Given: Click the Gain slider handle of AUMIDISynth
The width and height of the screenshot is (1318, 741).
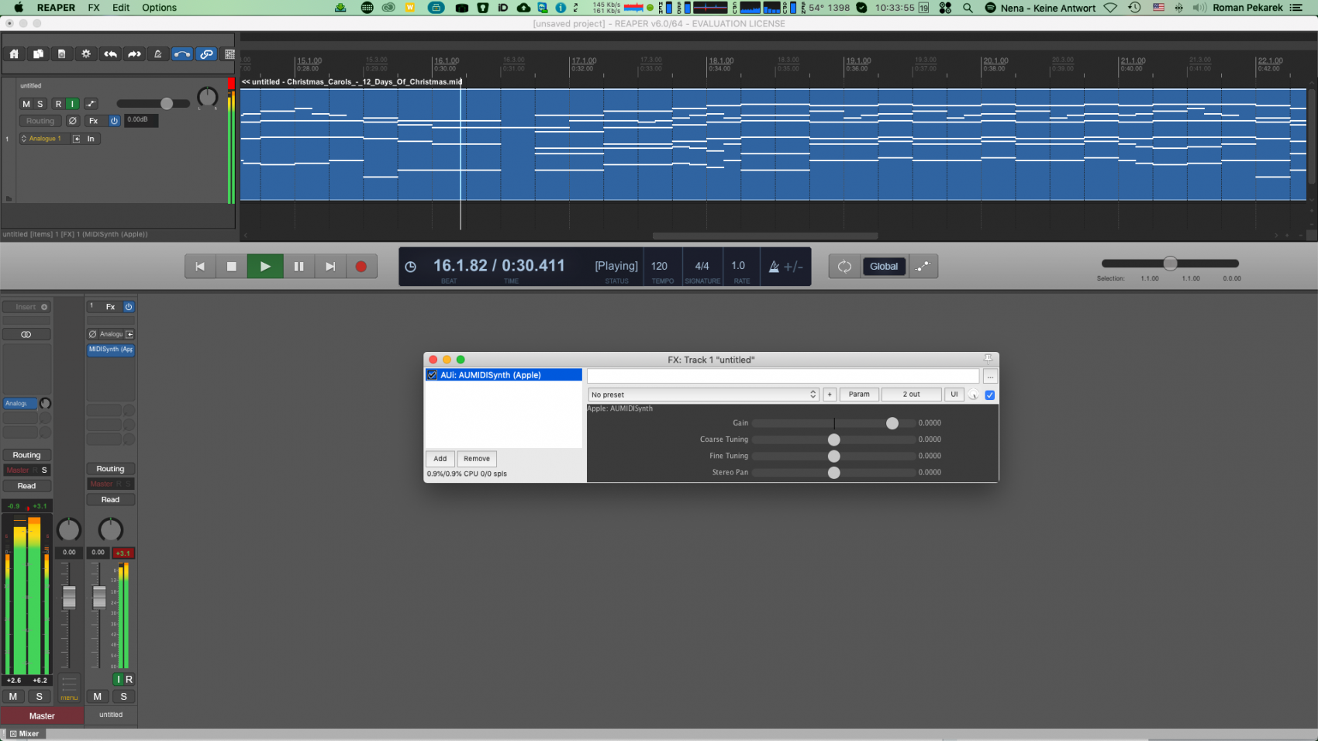Looking at the screenshot, I should coord(892,423).
